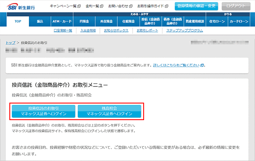The height and width of the screenshot is (161, 255).
Task: Click the ログアウト button
Action: pos(236,6)
